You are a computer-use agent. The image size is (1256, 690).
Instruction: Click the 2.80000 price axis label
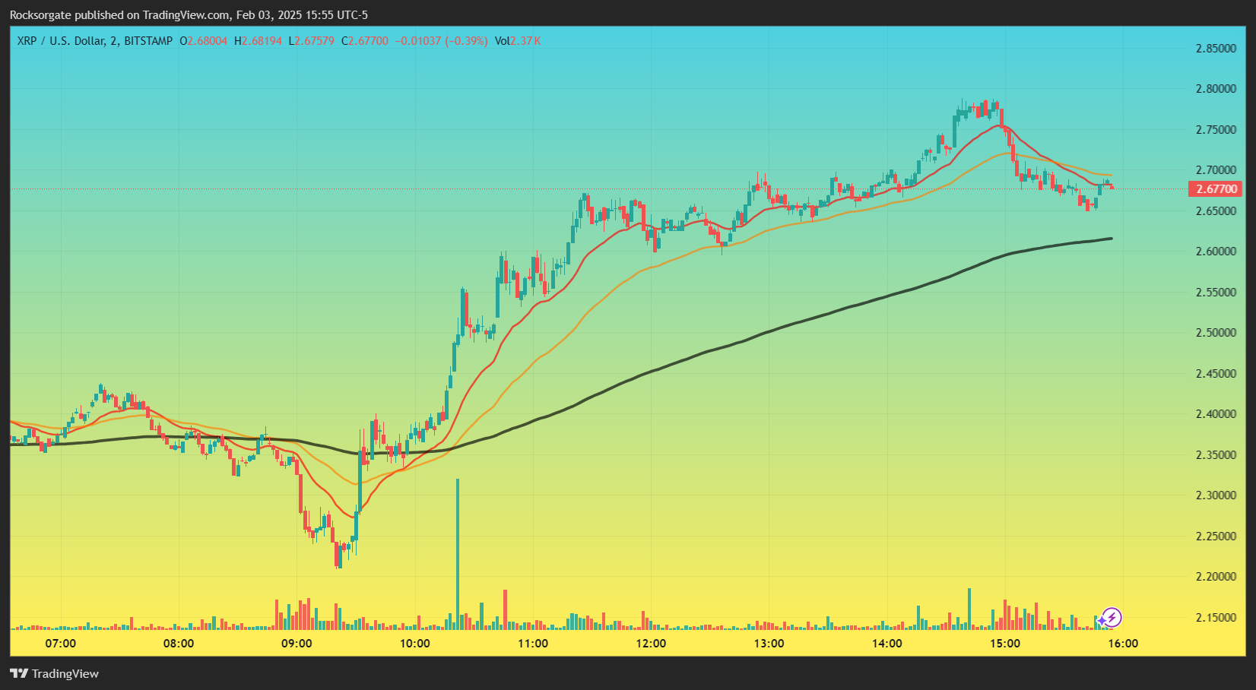point(1216,89)
